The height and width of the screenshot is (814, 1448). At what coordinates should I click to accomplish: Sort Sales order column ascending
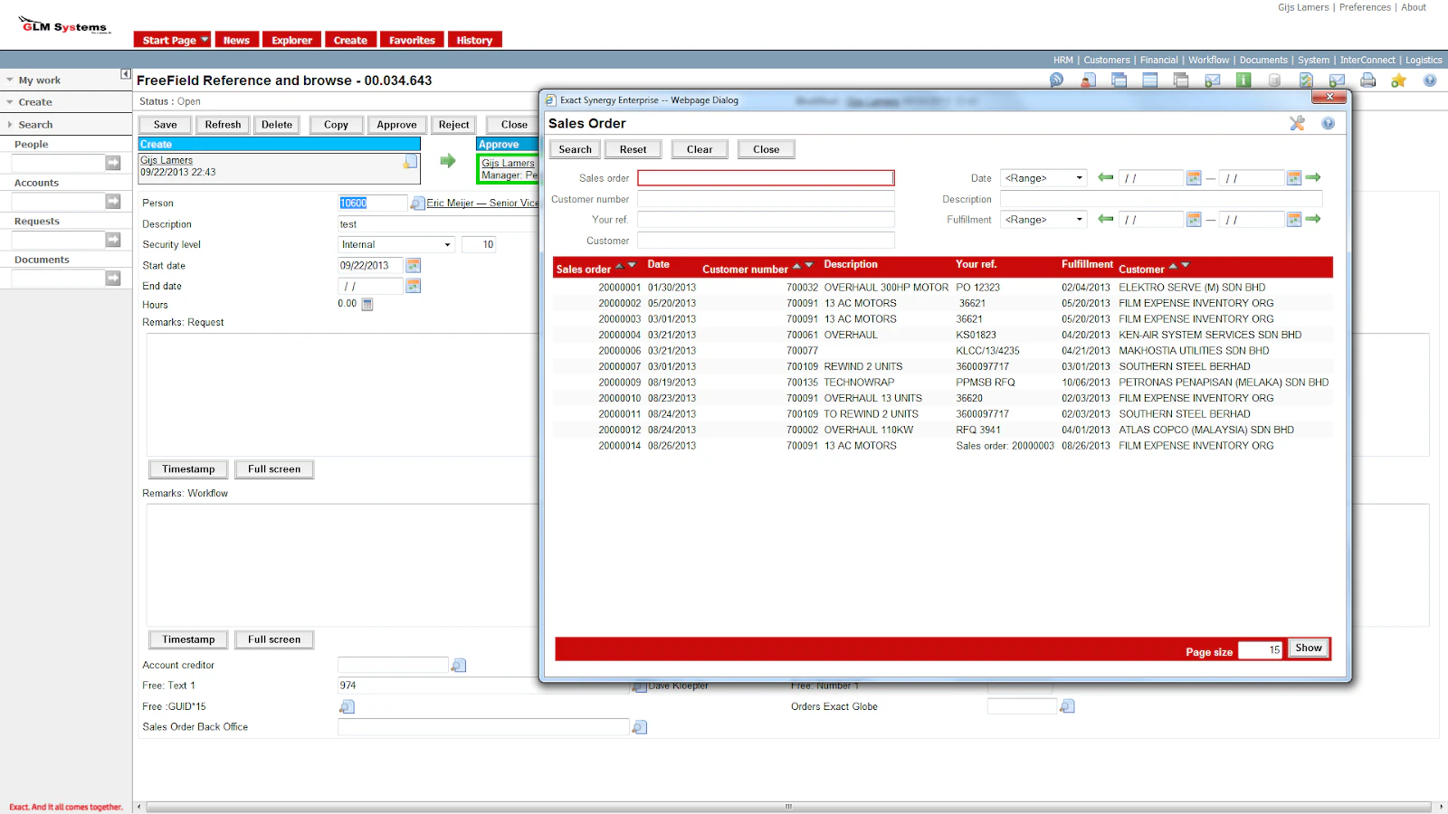point(620,266)
